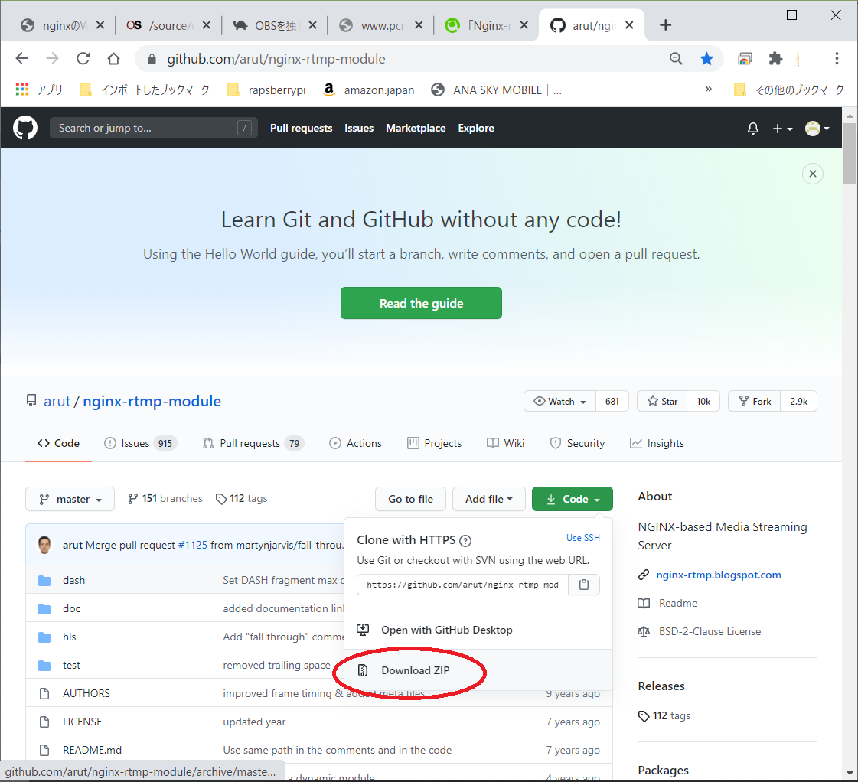Open the Actions tab
This screenshot has width=858, height=782.
coord(355,443)
